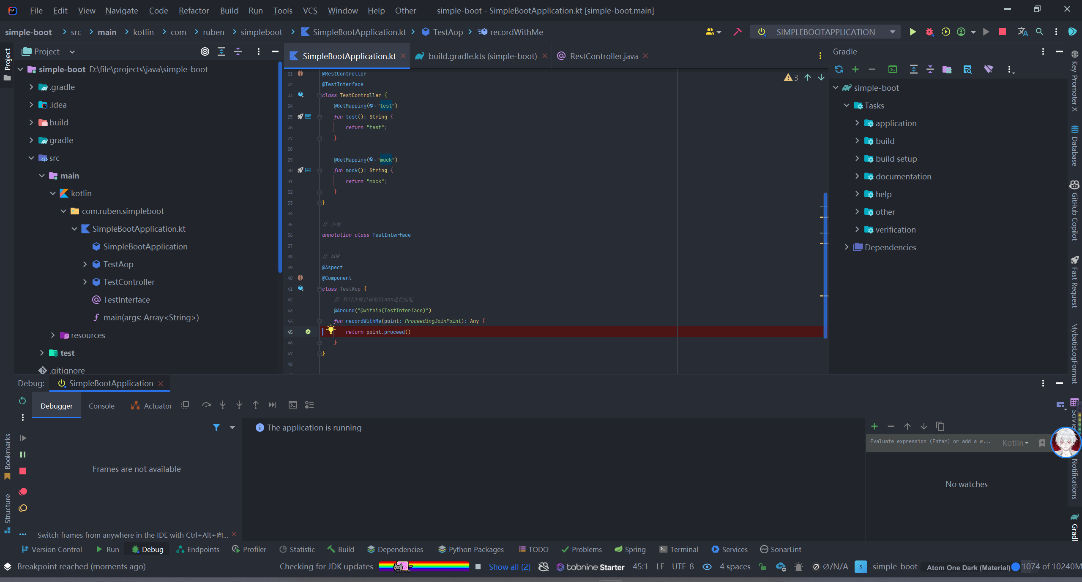Open the Terminal tool window button
The image size is (1082, 582).
(x=679, y=549)
